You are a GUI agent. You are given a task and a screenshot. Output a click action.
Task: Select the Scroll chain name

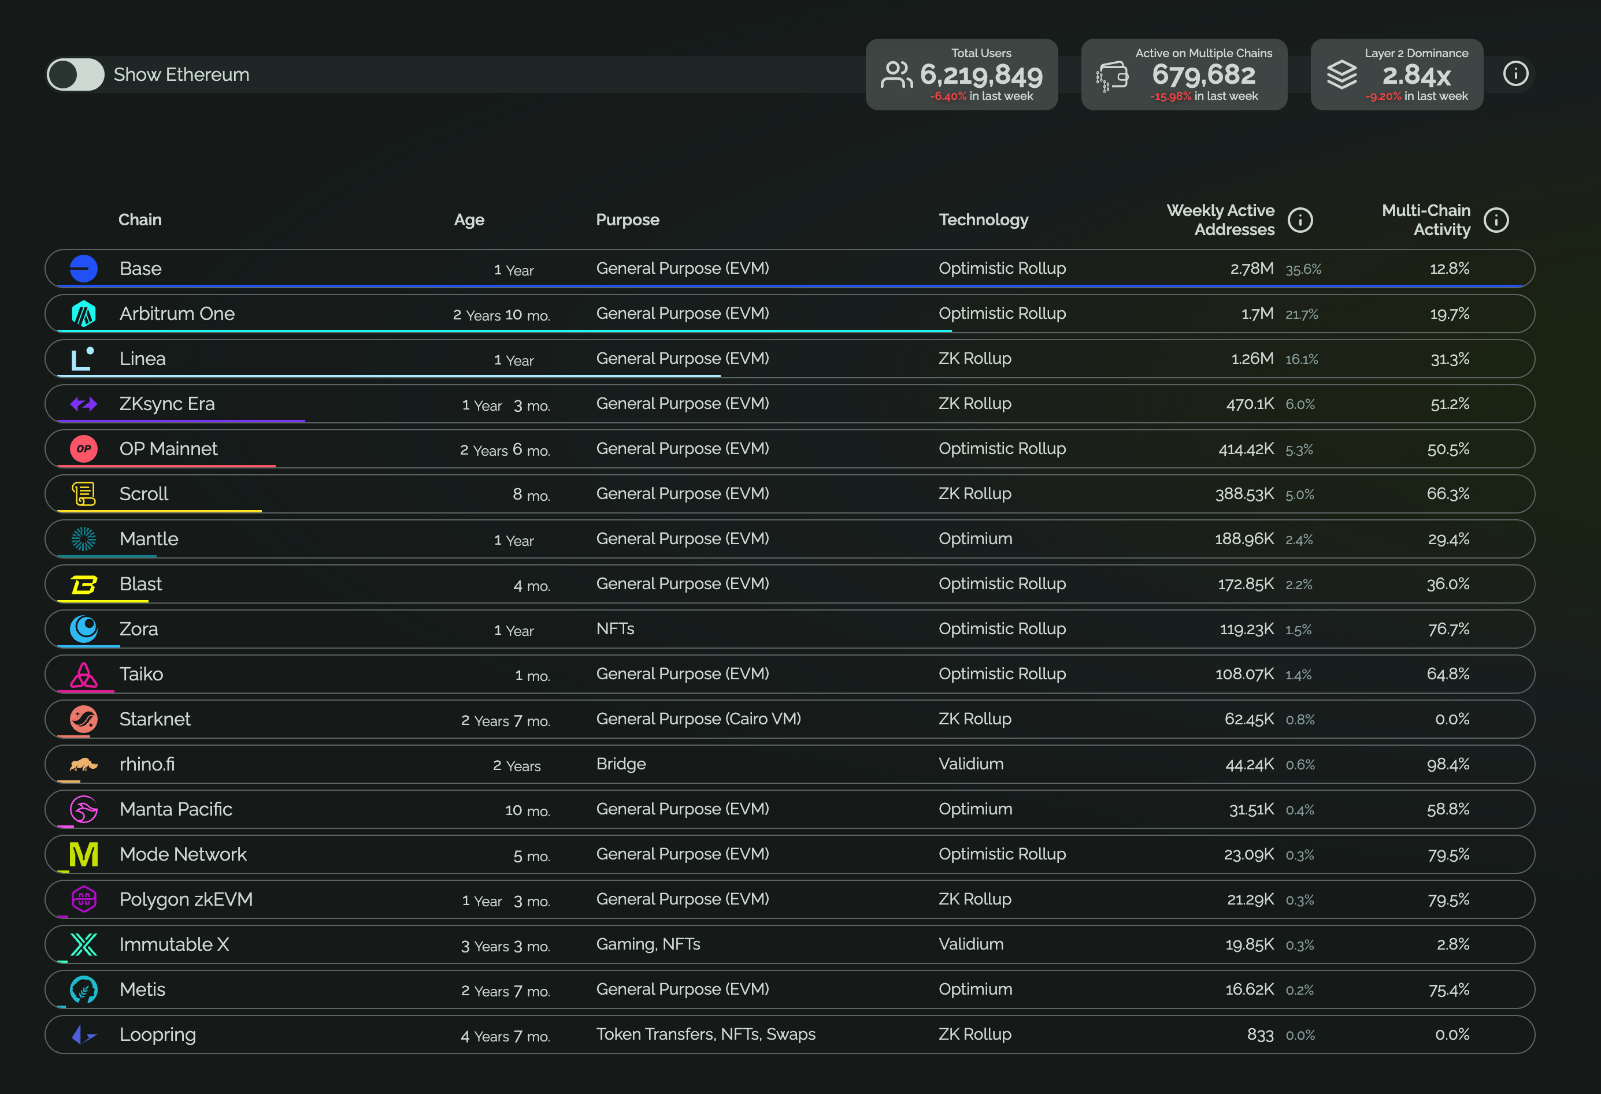pyautogui.click(x=144, y=494)
